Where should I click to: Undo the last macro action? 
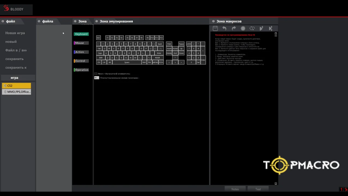click(x=224, y=28)
